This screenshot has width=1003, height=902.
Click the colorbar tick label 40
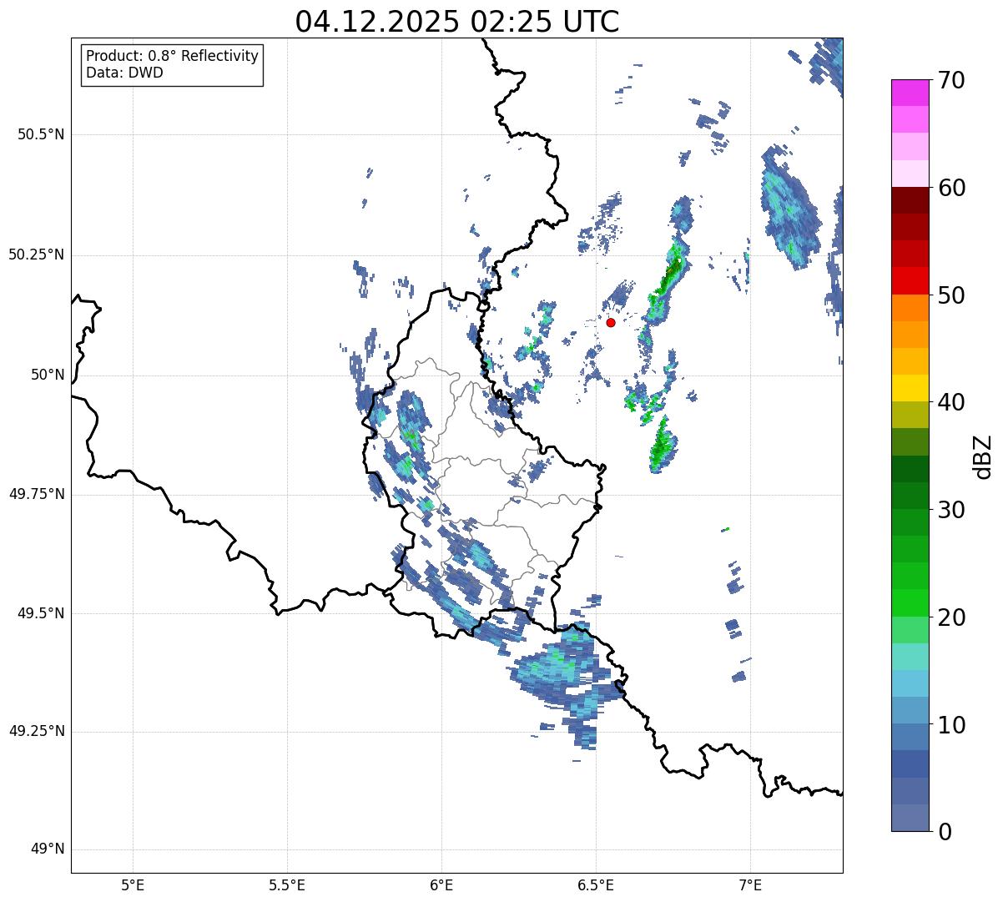coord(951,402)
